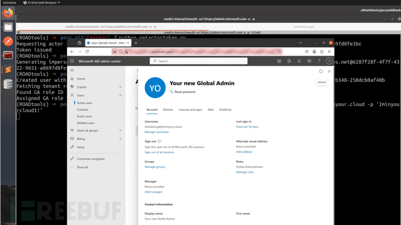The height and width of the screenshot is (225, 401).
Task: Open the Files app in the dock
Action: pos(8,27)
